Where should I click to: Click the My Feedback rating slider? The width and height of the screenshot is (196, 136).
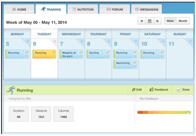click(x=164, y=112)
